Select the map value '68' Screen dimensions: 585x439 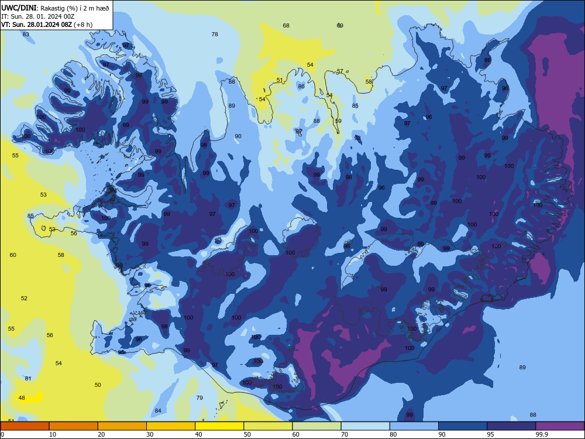(x=286, y=26)
